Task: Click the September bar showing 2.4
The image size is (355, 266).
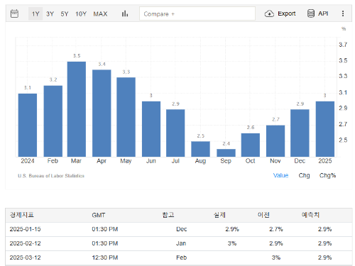Action: pos(226,153)
